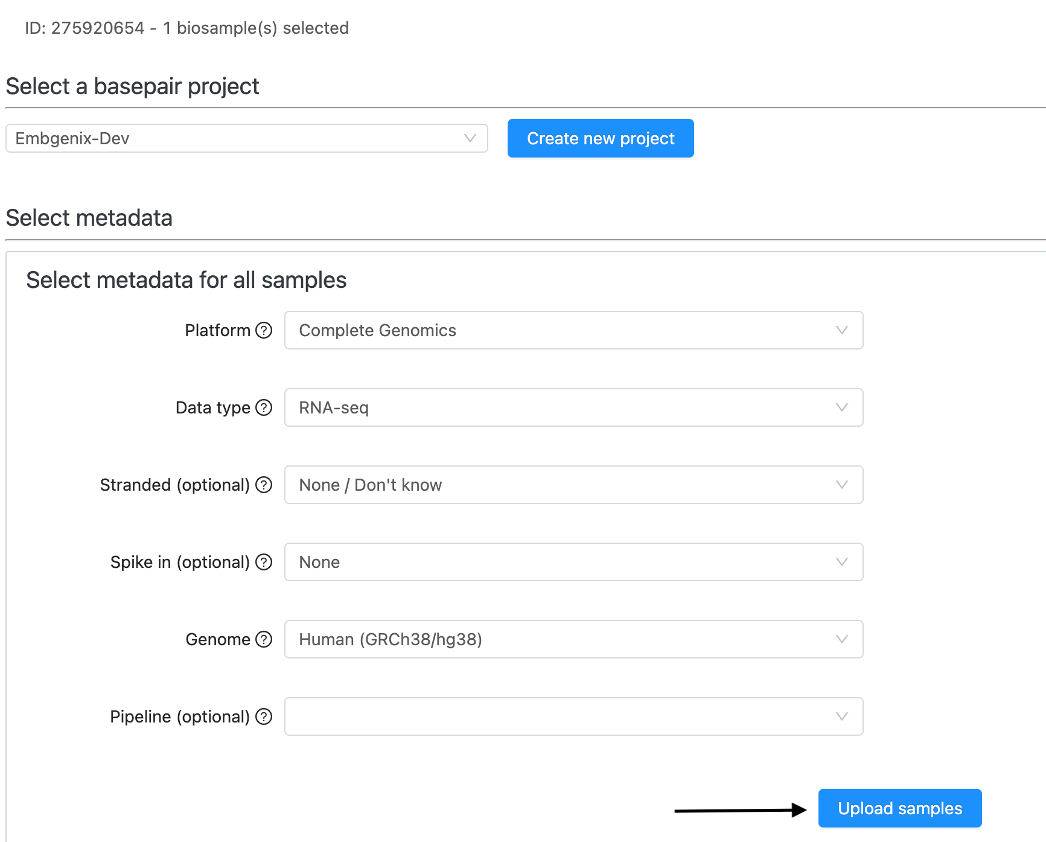Click the Pipeline (optional) help icon
The width and height of the screenshot is (1046, 842).
tap(264, 716)
